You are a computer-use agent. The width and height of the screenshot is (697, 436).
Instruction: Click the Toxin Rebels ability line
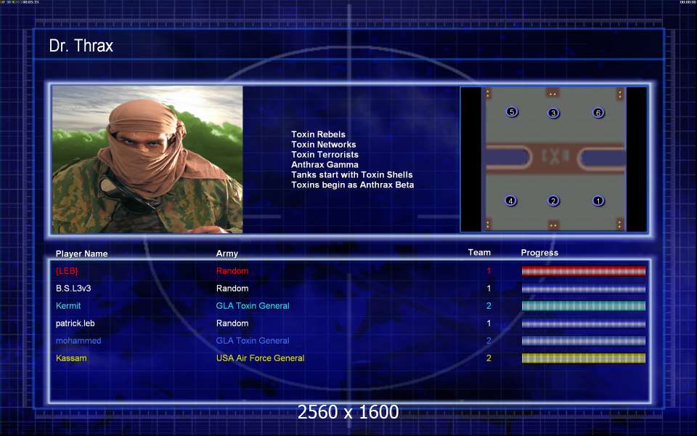point(318,134)
